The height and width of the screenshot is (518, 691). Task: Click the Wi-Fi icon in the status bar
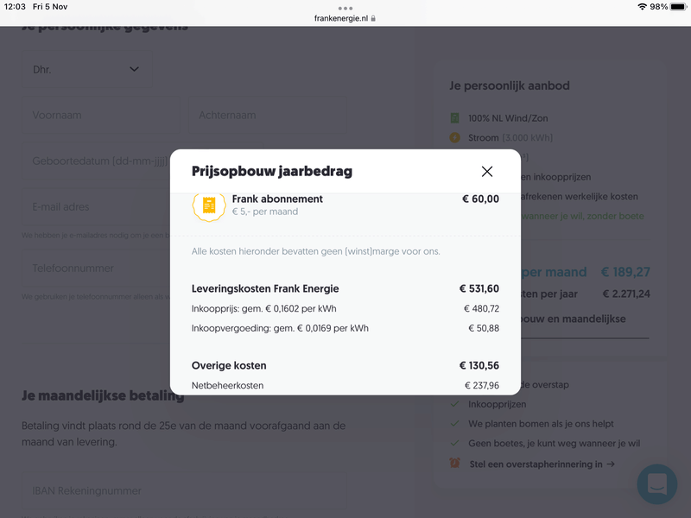641,7
